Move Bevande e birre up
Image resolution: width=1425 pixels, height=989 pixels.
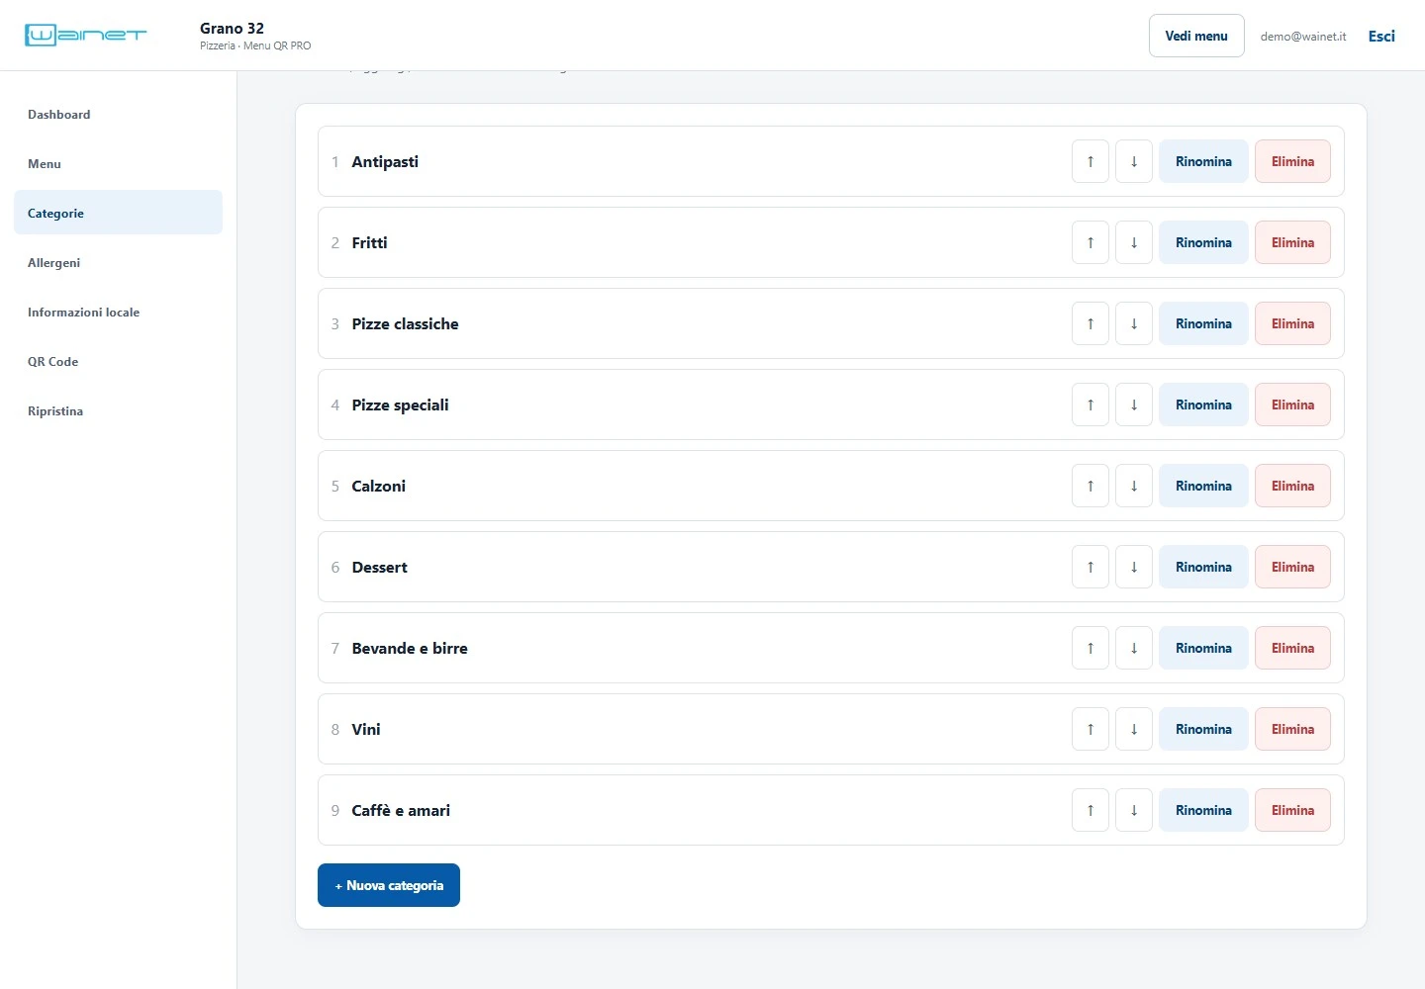pos(1091,648)
